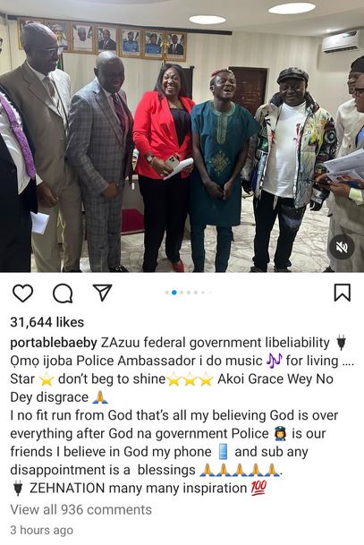Tap the man in the grey checked suit
Viewport: 364px width, 545px height.
pyautogui.click(x=100, y=162)
